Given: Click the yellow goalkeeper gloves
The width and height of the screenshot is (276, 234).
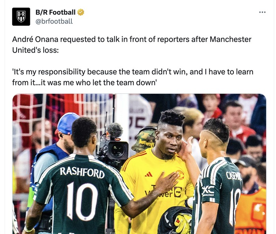Looking at the screenshot, I should coord(183,223).
